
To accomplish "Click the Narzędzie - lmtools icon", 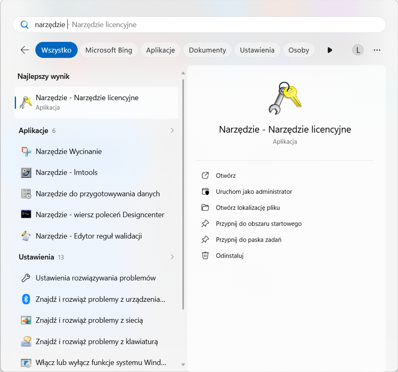I will tap(26, 172).
